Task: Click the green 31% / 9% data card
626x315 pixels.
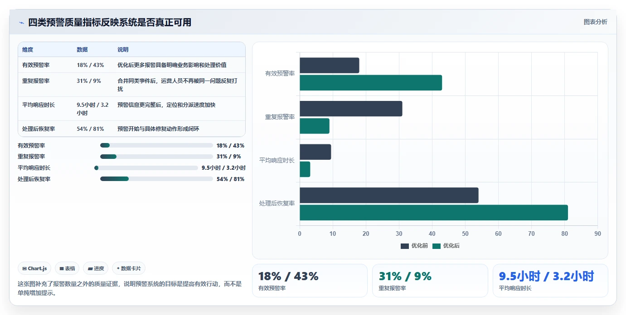Action: (x=430, y=281)
